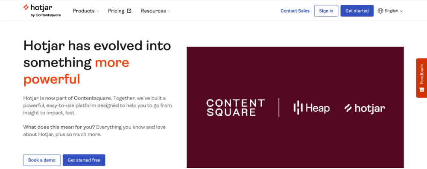Click the 'by Contentsquare' text under logo
Screen dimensions: 427x169
coord(46,15)
